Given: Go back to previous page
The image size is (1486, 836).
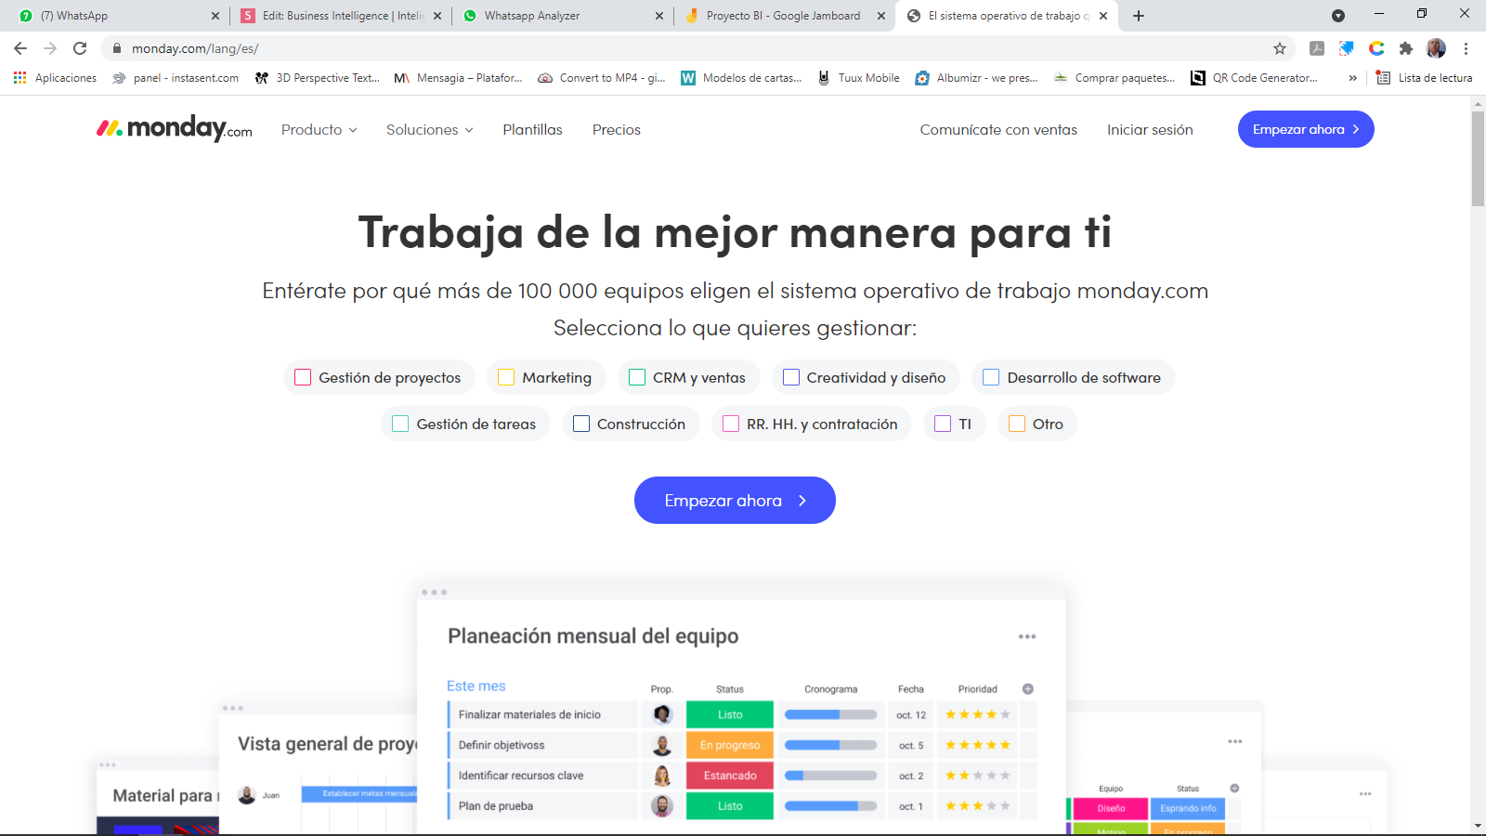Looking at the screenshot, I should point(20,48).
